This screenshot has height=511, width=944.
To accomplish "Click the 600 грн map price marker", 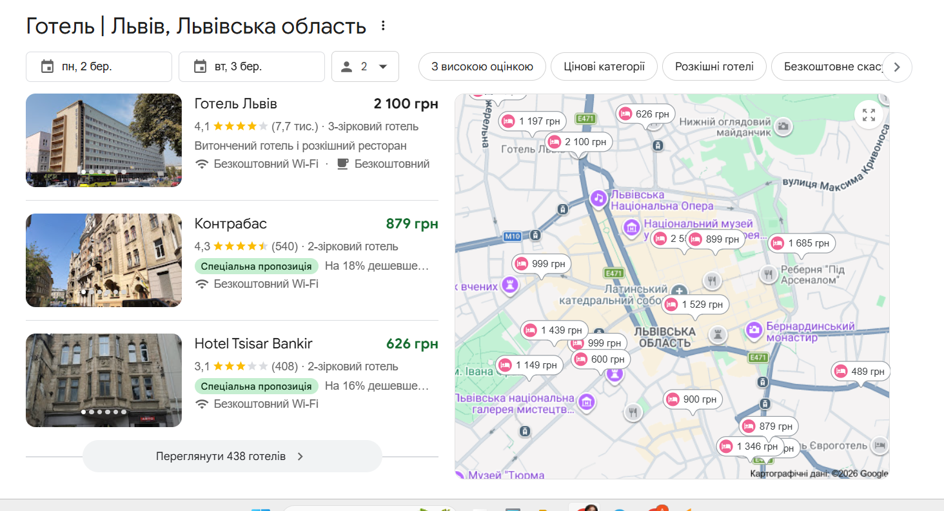I will pos(600,359).
